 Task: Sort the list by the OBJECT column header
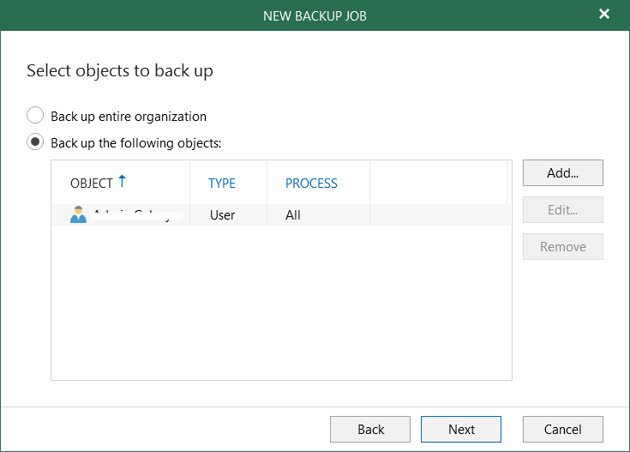pos(92,184)
